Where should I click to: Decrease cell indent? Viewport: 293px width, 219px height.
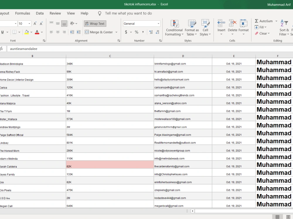coord(72,32)
